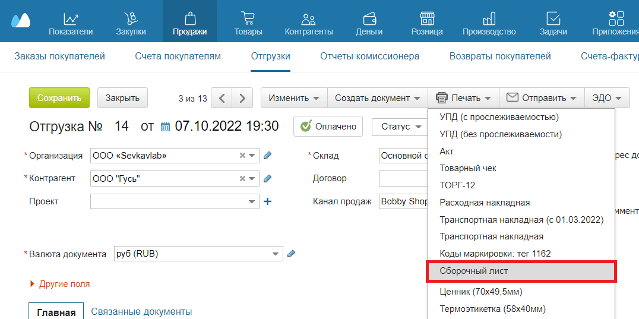
Task: Add a new project with plus icon
Action: (x=267, y=201)
